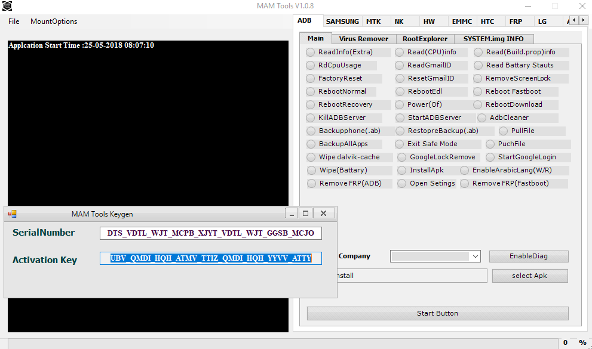Choose Open Setings radio option
The height and width of the screenshot is (349, 592).
pos(402,184)
